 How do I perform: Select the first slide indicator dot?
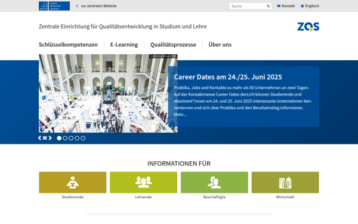(x=59, y=138)
